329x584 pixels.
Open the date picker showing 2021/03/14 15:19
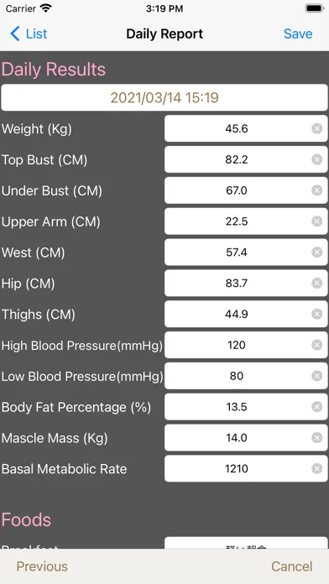164,97
